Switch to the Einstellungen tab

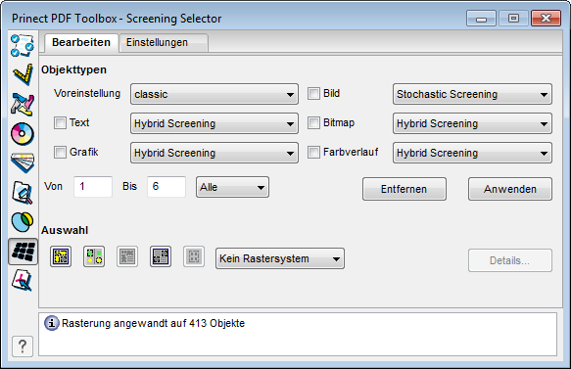pyautogui.click(x=164, y=43)
